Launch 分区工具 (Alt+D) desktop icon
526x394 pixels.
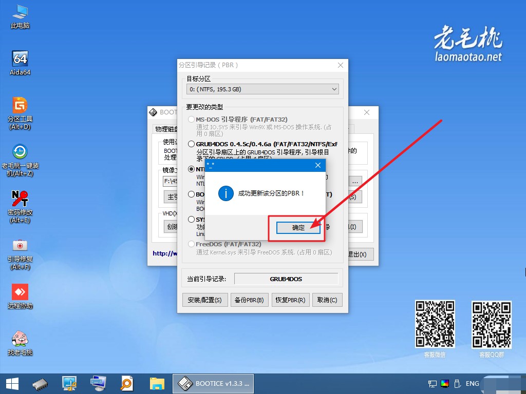click(x=20, y=113)
